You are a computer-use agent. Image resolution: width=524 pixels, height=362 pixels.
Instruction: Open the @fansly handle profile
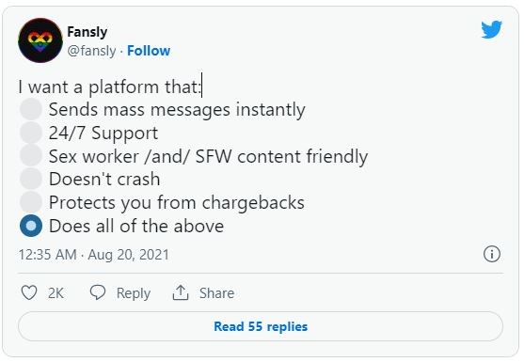[x=91, y=51]
